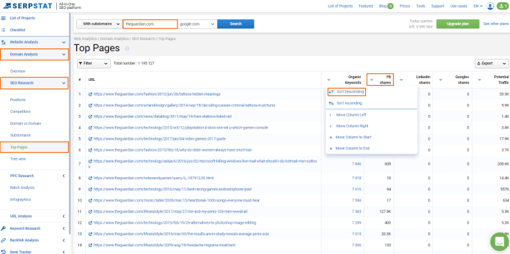Screen dimensions: 510x254
Task: Open the google.com search engine dropdown
Action: 197,24
